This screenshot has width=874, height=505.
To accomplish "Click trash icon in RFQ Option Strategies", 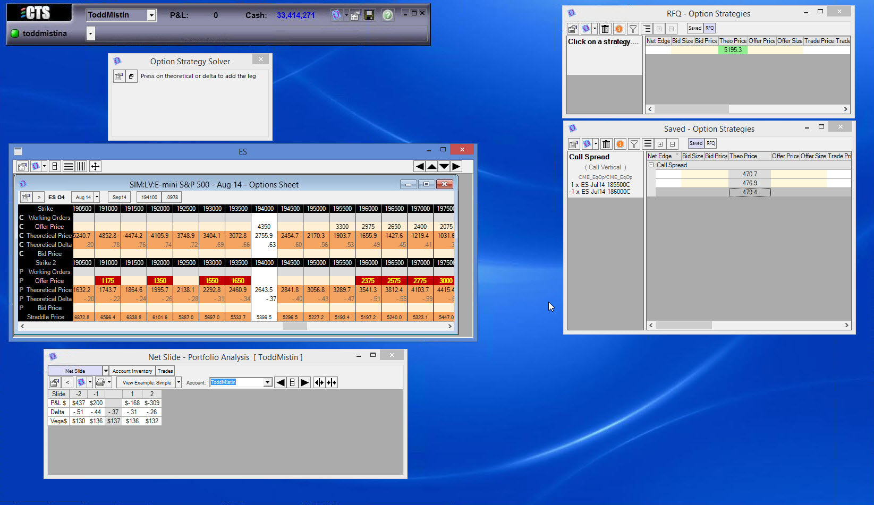I will point(606,29).
